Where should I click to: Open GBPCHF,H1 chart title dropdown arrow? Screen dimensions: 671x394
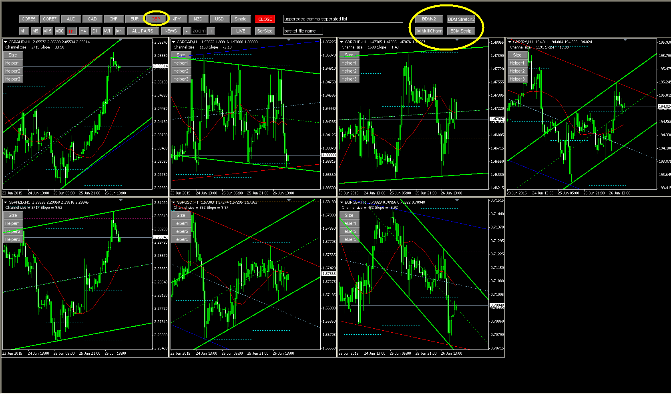pos(342,42)
